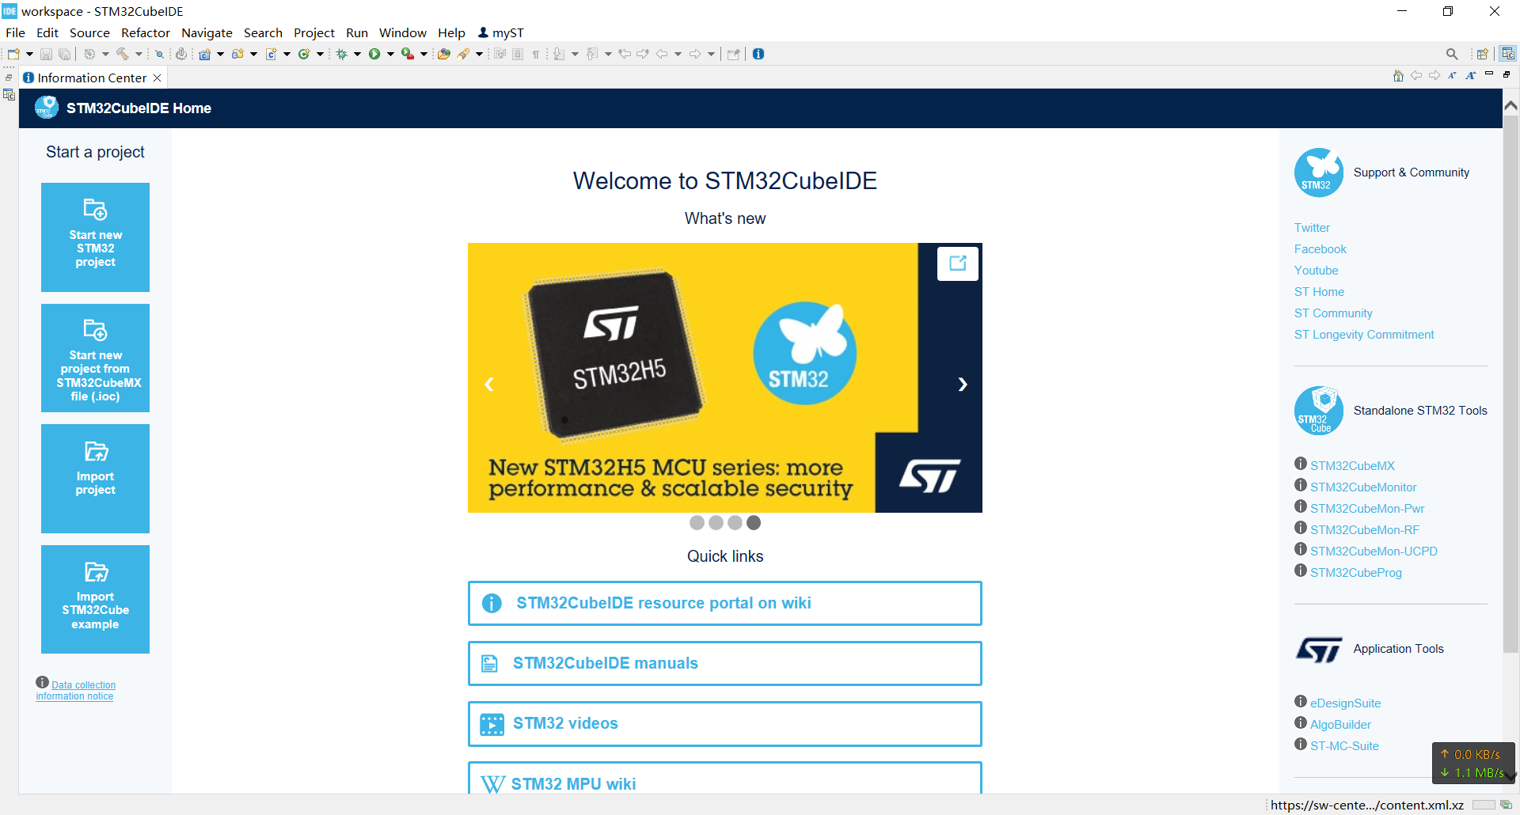Open the Refactor menu
Image resolution: width=1520 pixels, height=815 pixels.
146,32
